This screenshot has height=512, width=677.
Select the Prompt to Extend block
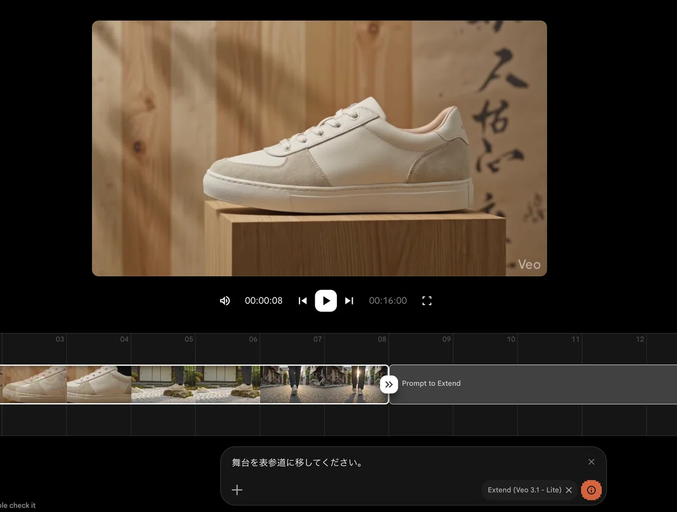(533, 384)
